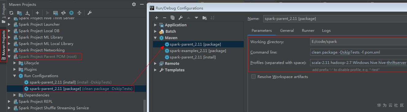
Task: Switch to General tab
Action: pyautogui.click(x=287, y=31)
